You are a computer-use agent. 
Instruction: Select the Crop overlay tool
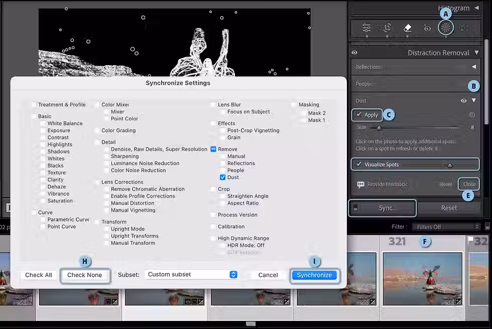click(387, 28)
